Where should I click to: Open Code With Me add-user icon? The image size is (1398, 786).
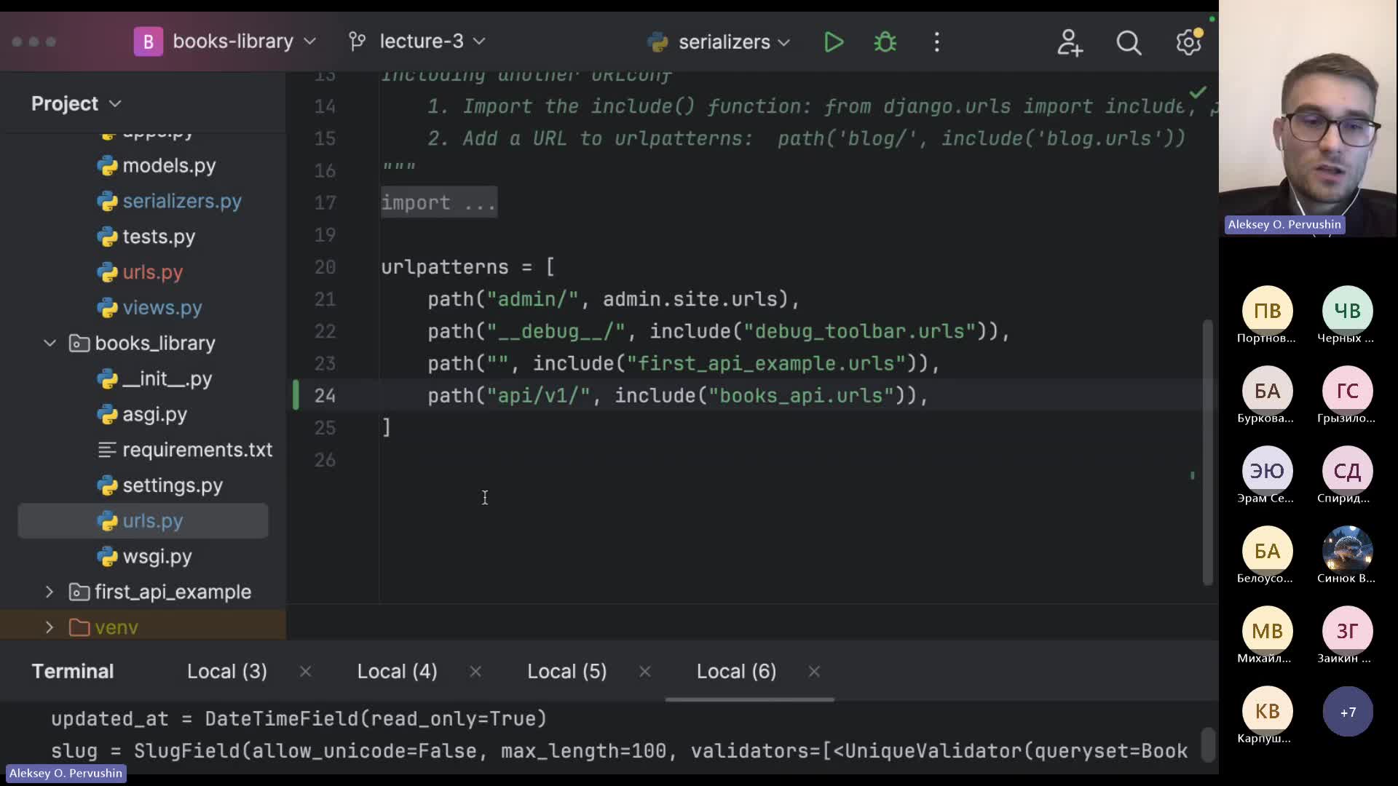1070,42
